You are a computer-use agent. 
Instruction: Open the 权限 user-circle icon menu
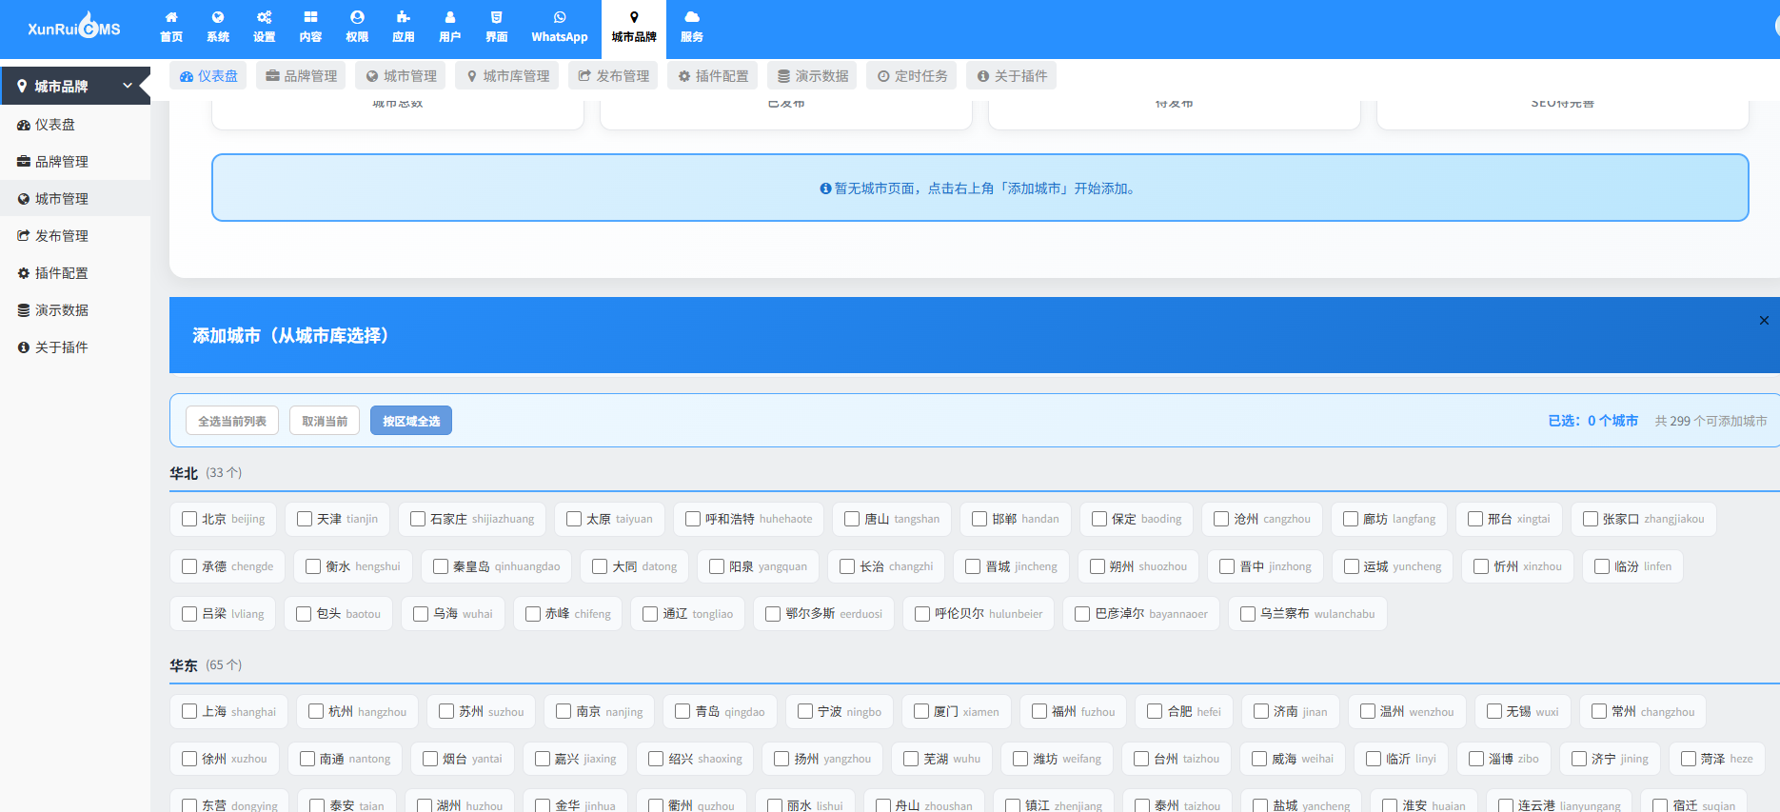tap(357, 28)
